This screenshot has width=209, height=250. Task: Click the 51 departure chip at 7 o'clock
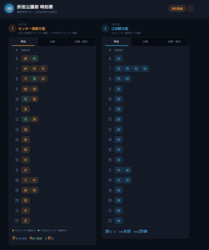coord(43,69)
